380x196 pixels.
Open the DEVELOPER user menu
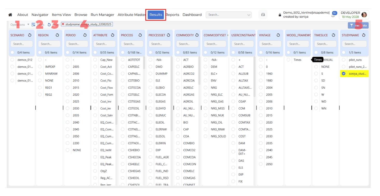click(x=354, y=15)
